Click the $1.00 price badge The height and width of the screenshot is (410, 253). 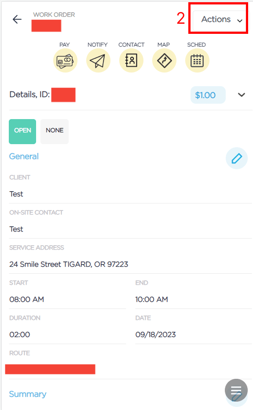pos(208,95)
